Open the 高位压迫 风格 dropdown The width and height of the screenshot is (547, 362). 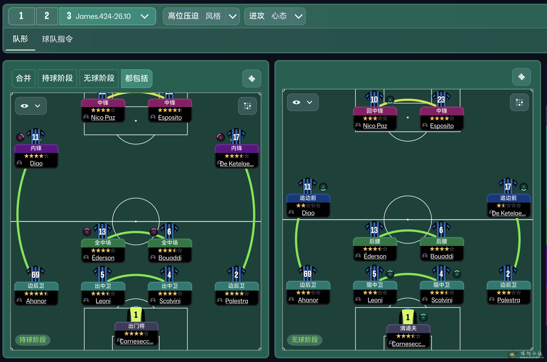[233, 16]
